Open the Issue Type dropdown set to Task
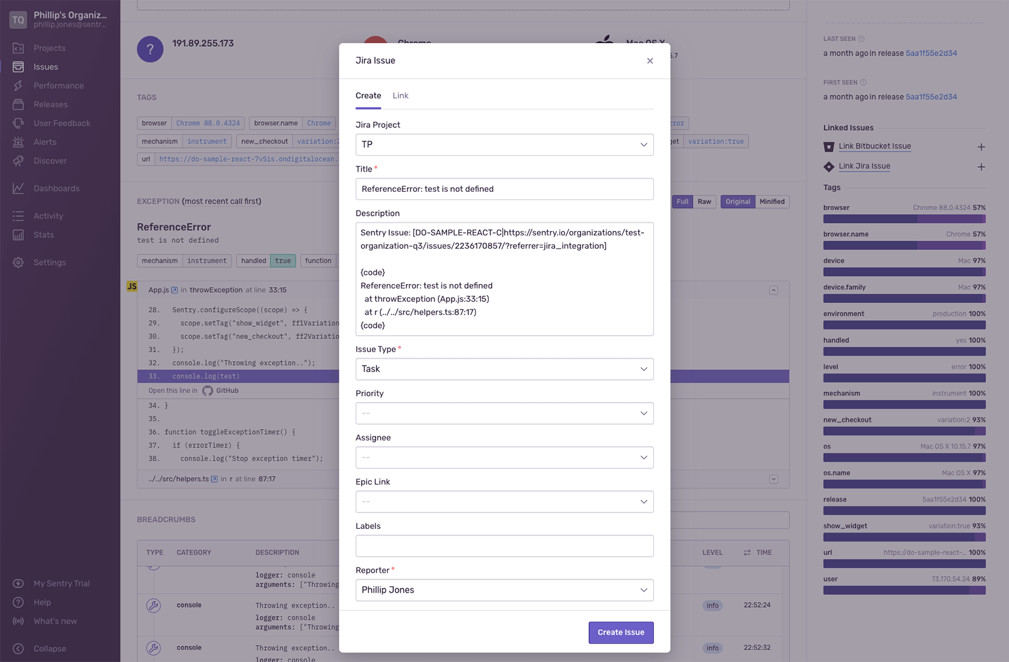Screen dimensions: 1009x662 [504, 369]
